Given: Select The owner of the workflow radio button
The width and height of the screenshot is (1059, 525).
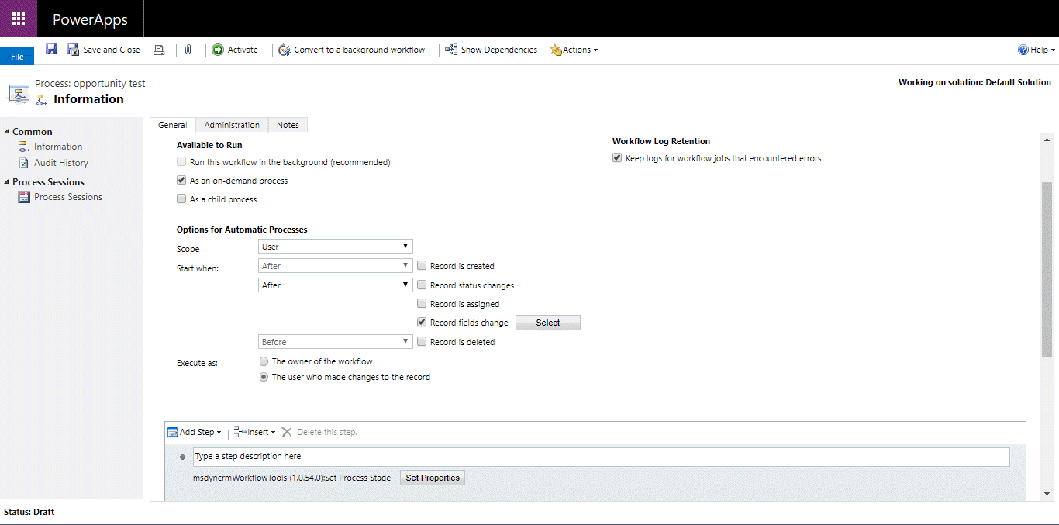Looking at the screenshot, I should tap(264, 361).
